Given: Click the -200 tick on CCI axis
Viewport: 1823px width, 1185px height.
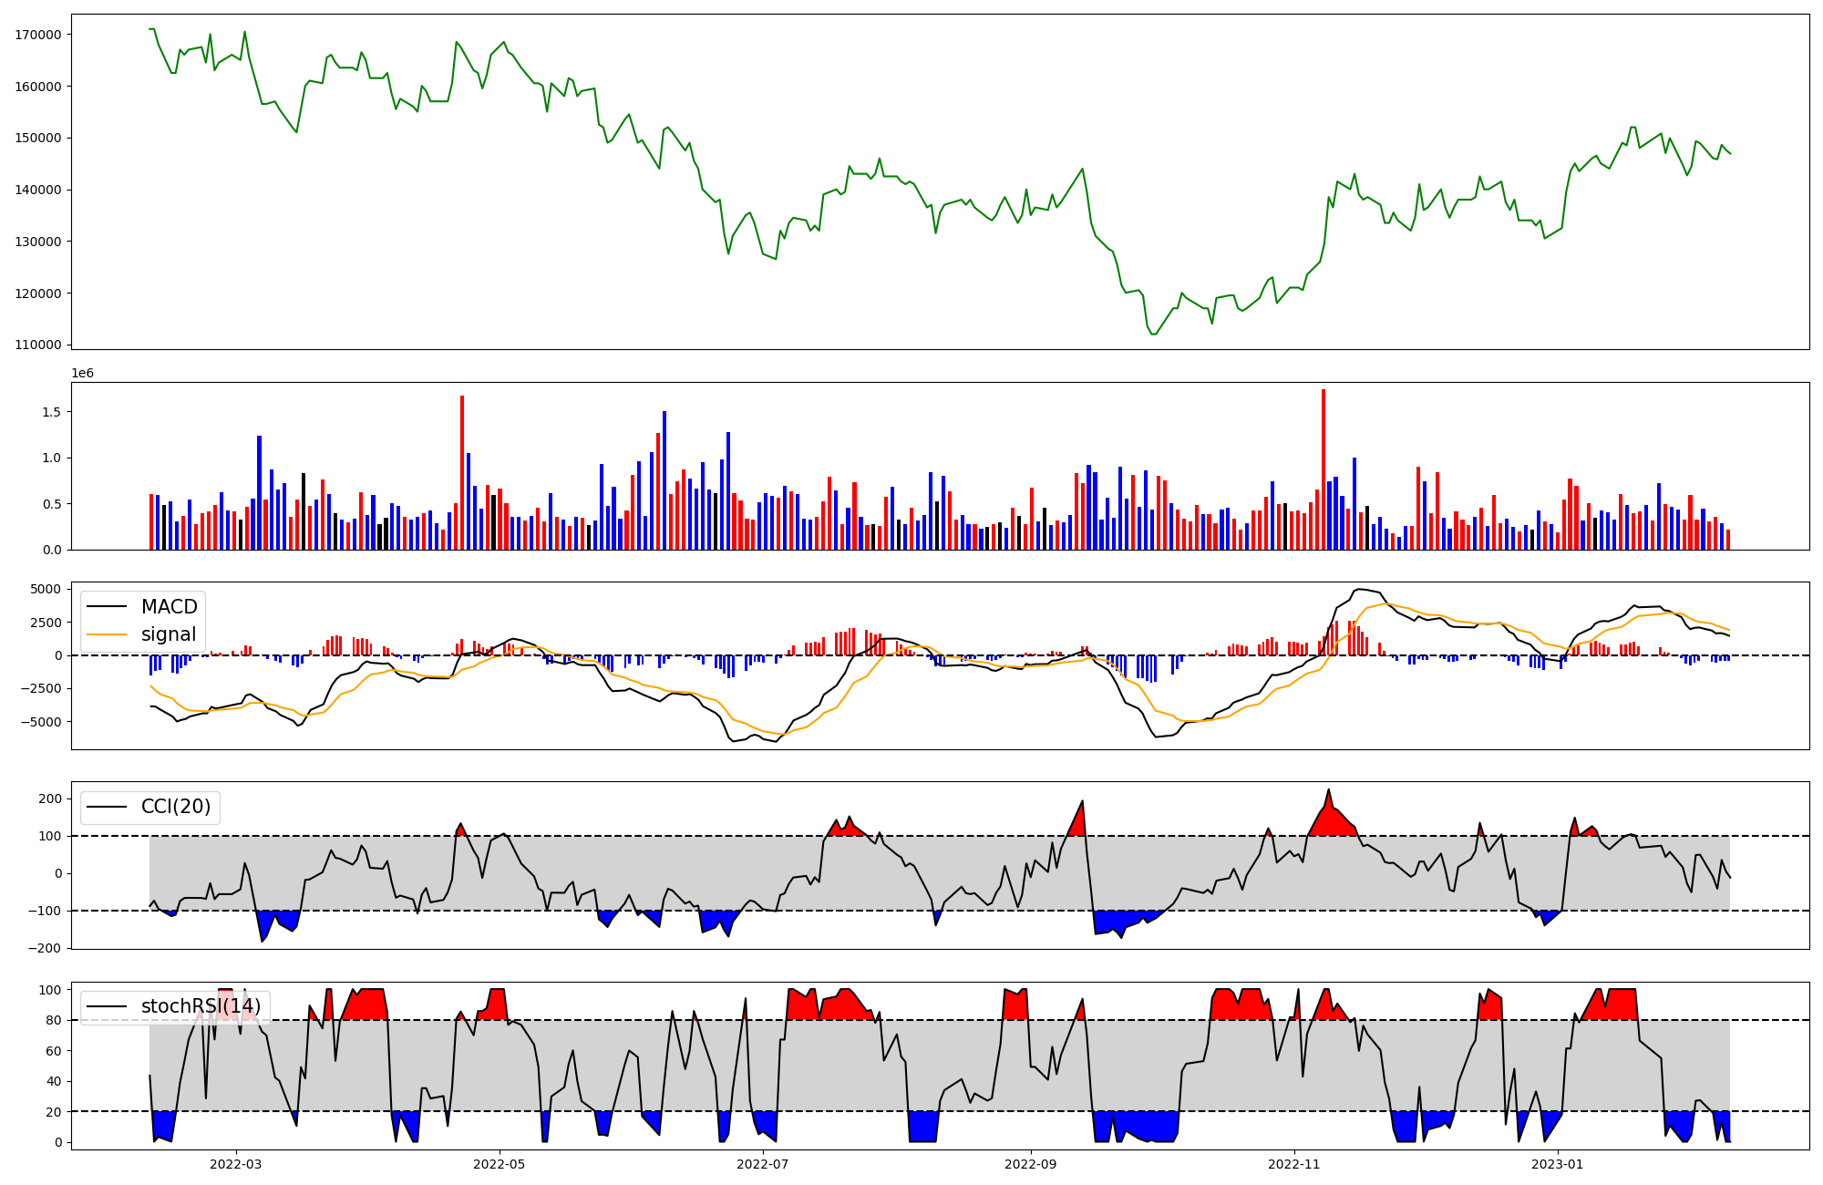Looking at the screenshot, I should click(x=44, y=948).
